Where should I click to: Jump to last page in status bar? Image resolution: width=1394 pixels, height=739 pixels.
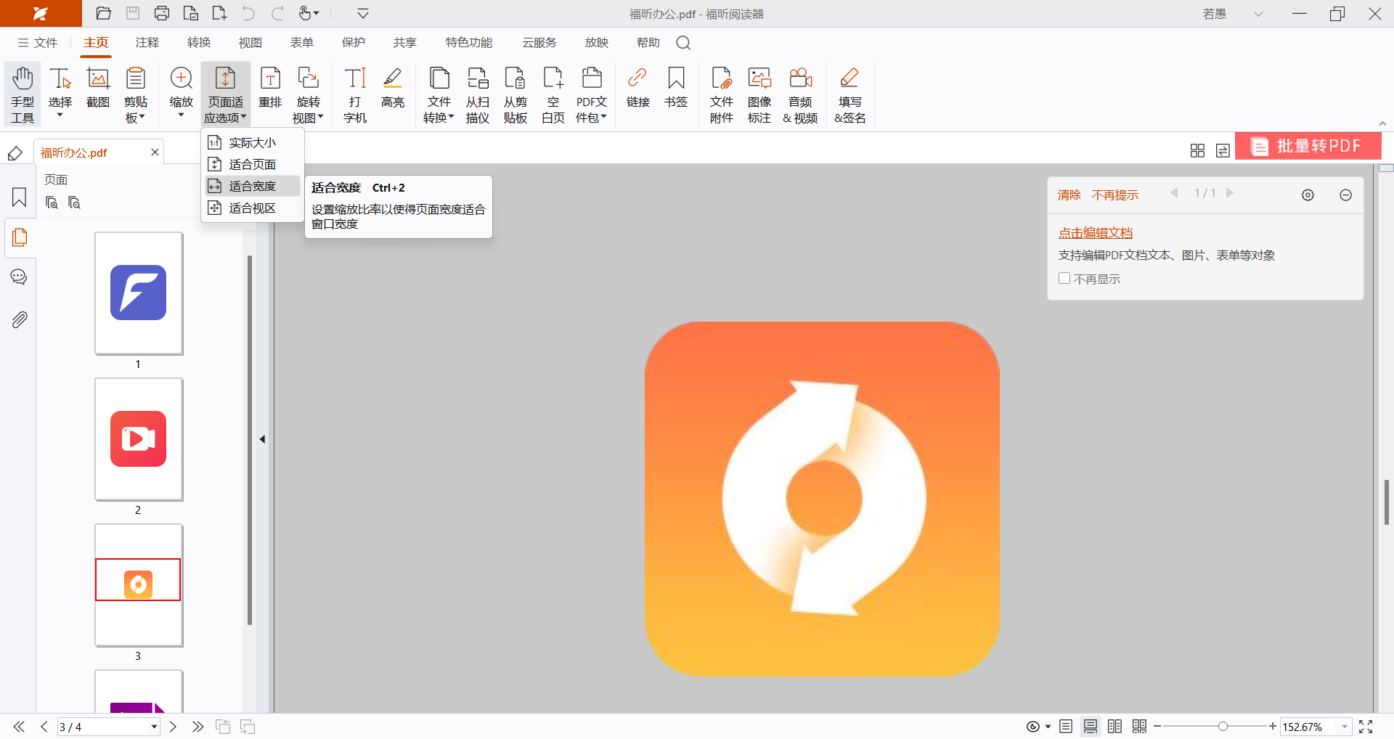click(x=197, y=727)
